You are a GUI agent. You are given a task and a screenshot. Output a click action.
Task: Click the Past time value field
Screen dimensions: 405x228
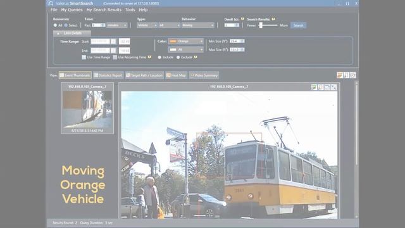click(99, 25)
